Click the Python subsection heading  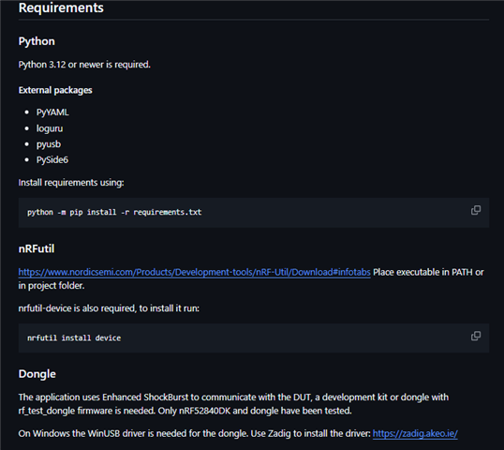(37, 41)
